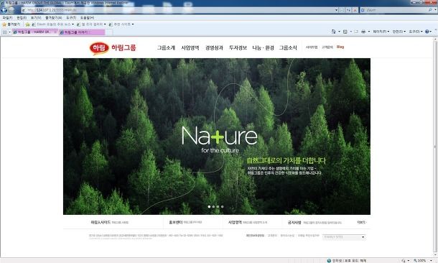
Task: Open the 페이지(P) command bar dropdown
Action: pyautogui.click(x=381, y=32)
